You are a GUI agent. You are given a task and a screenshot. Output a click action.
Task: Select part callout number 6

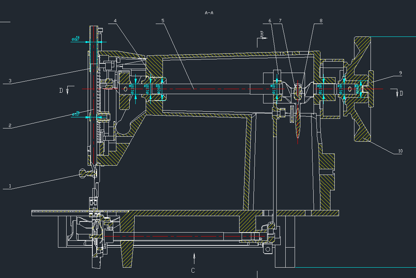[270, 21]
